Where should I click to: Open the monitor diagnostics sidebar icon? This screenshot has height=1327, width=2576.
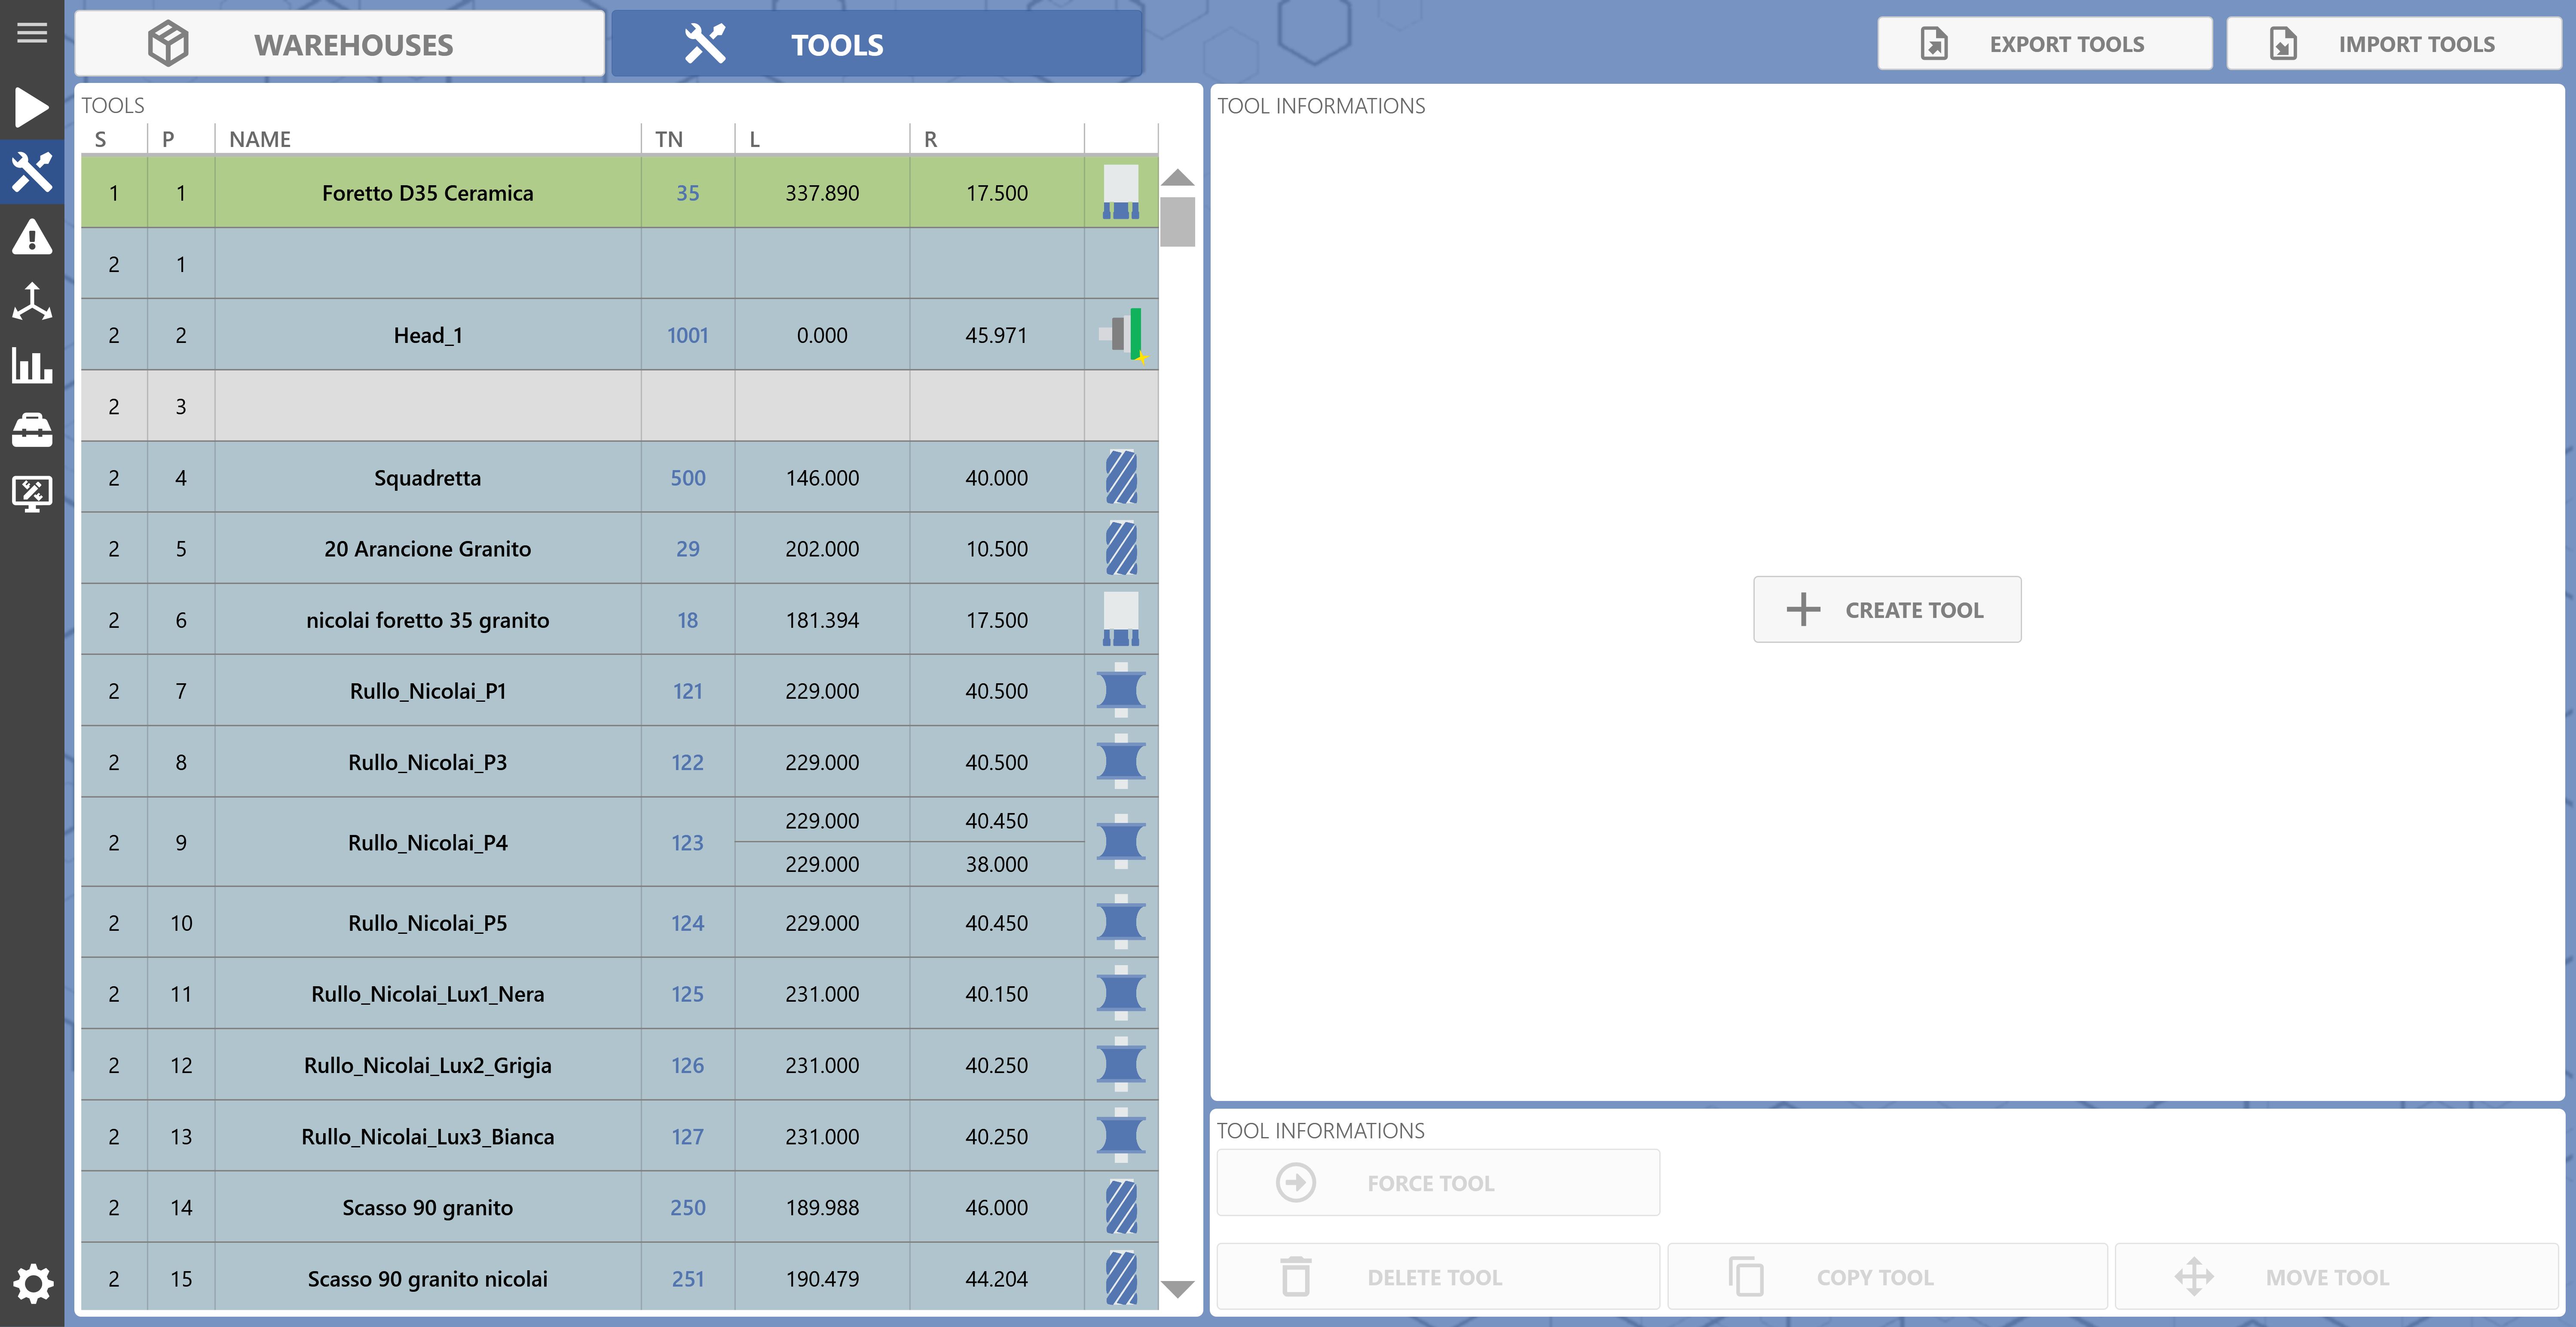click(x=32, y=494)
